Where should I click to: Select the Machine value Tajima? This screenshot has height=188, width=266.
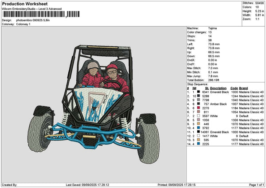click(212, 28)
